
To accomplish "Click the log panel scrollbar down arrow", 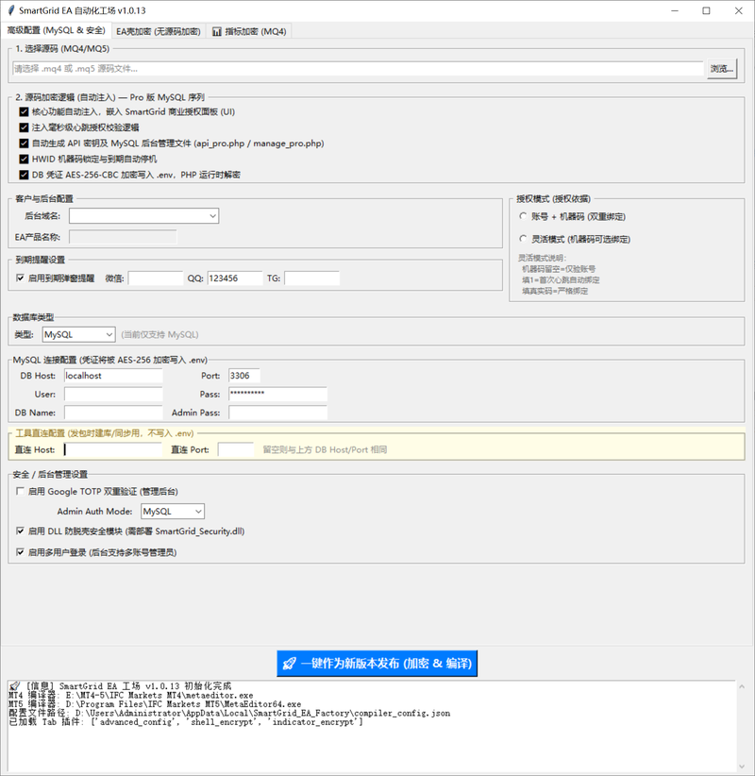I will pos(742,767).
